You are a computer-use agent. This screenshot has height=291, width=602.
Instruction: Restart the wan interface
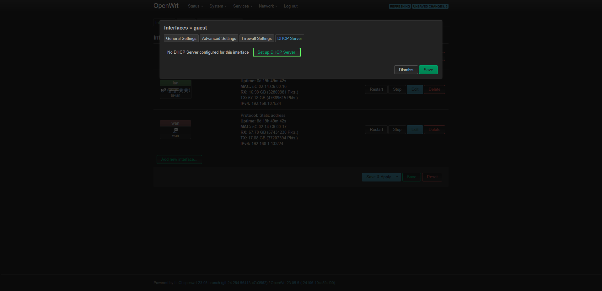(x=376, y=130)
